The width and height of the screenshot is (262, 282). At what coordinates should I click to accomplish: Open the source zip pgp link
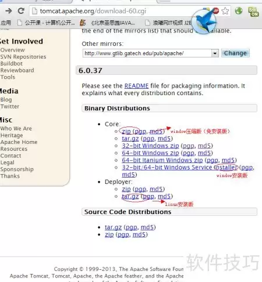click(123, 234)
